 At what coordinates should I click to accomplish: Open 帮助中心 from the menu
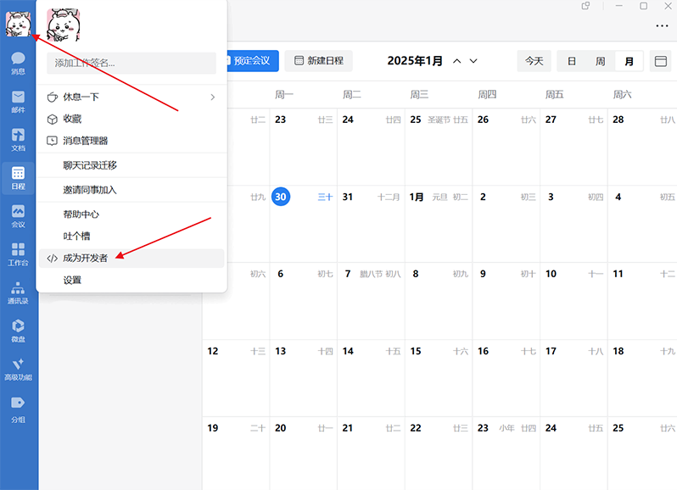[x=131, y=214]
